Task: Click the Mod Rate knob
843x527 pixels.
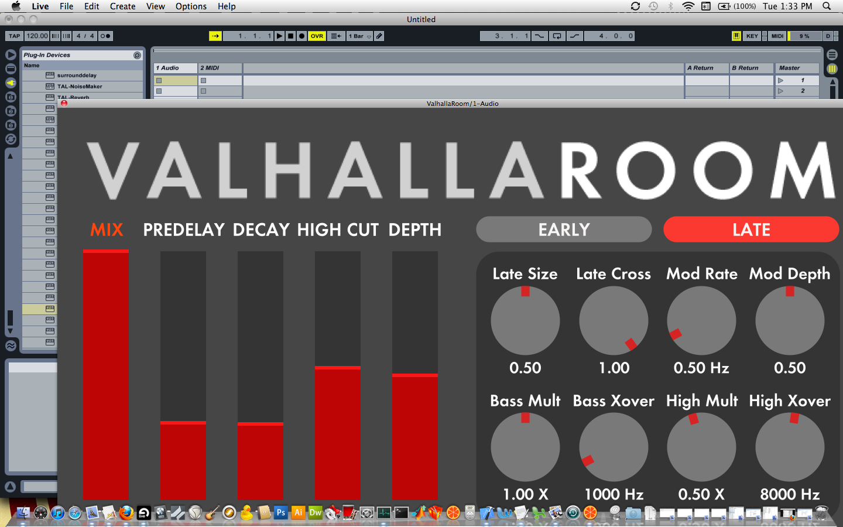Action: coord(701,320)
